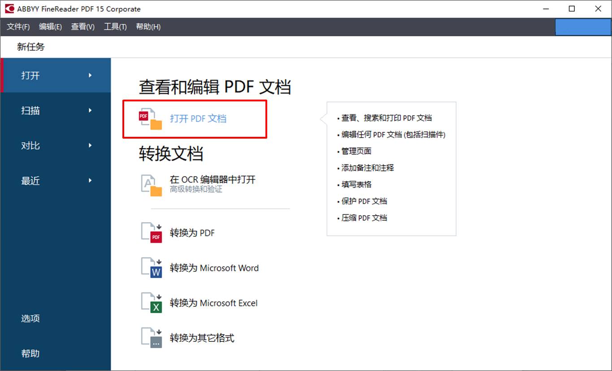This screenshot has height=371, width=612.
Task: Click 在 OCR 编辑器中打开 text
Action: 213,180
